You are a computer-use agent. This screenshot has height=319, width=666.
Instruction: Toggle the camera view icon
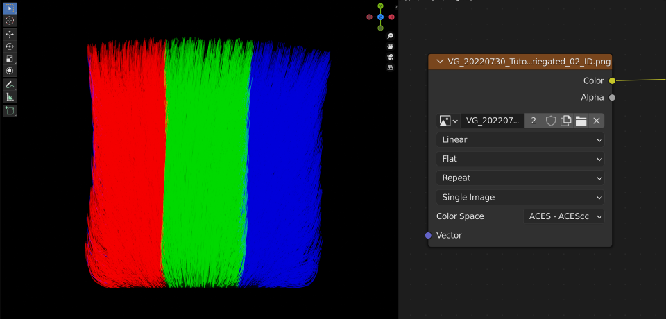[391, 57]
